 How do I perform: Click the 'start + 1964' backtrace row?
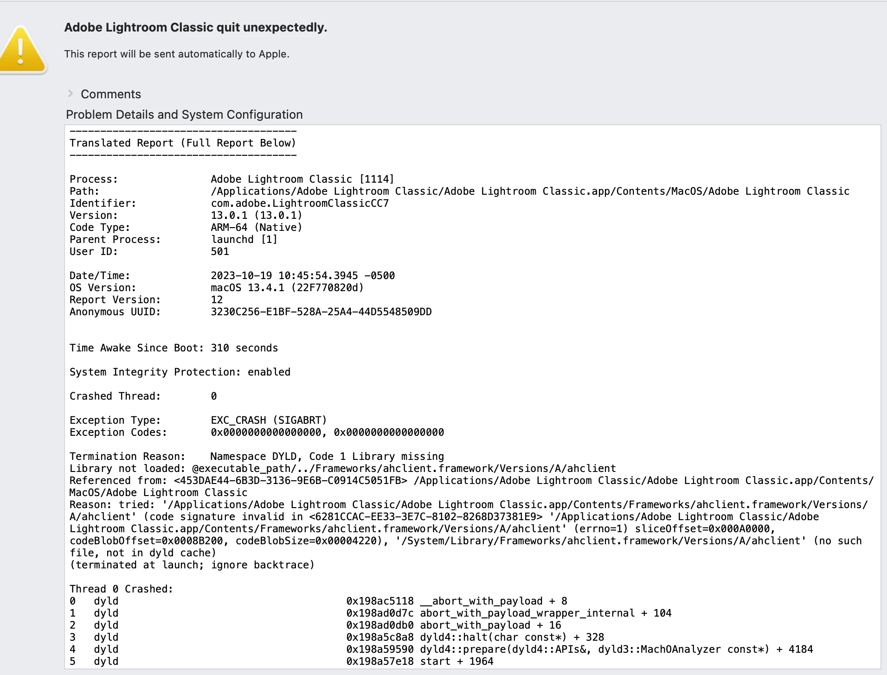point(282,661)
